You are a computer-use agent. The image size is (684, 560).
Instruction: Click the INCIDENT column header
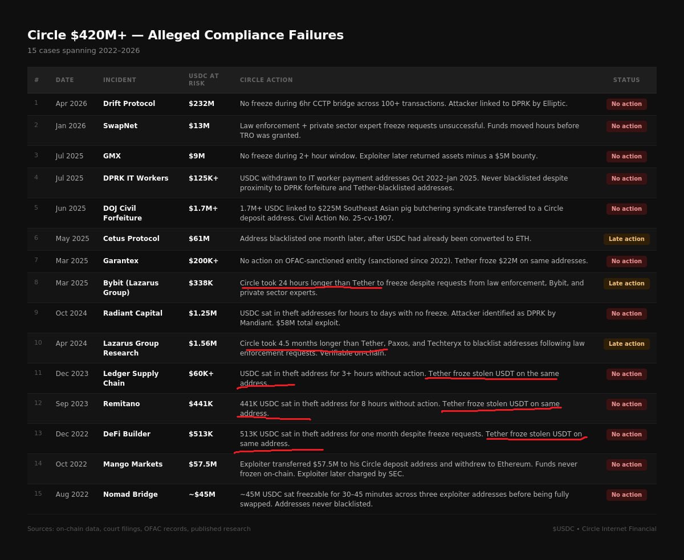(x=120, y=80)
